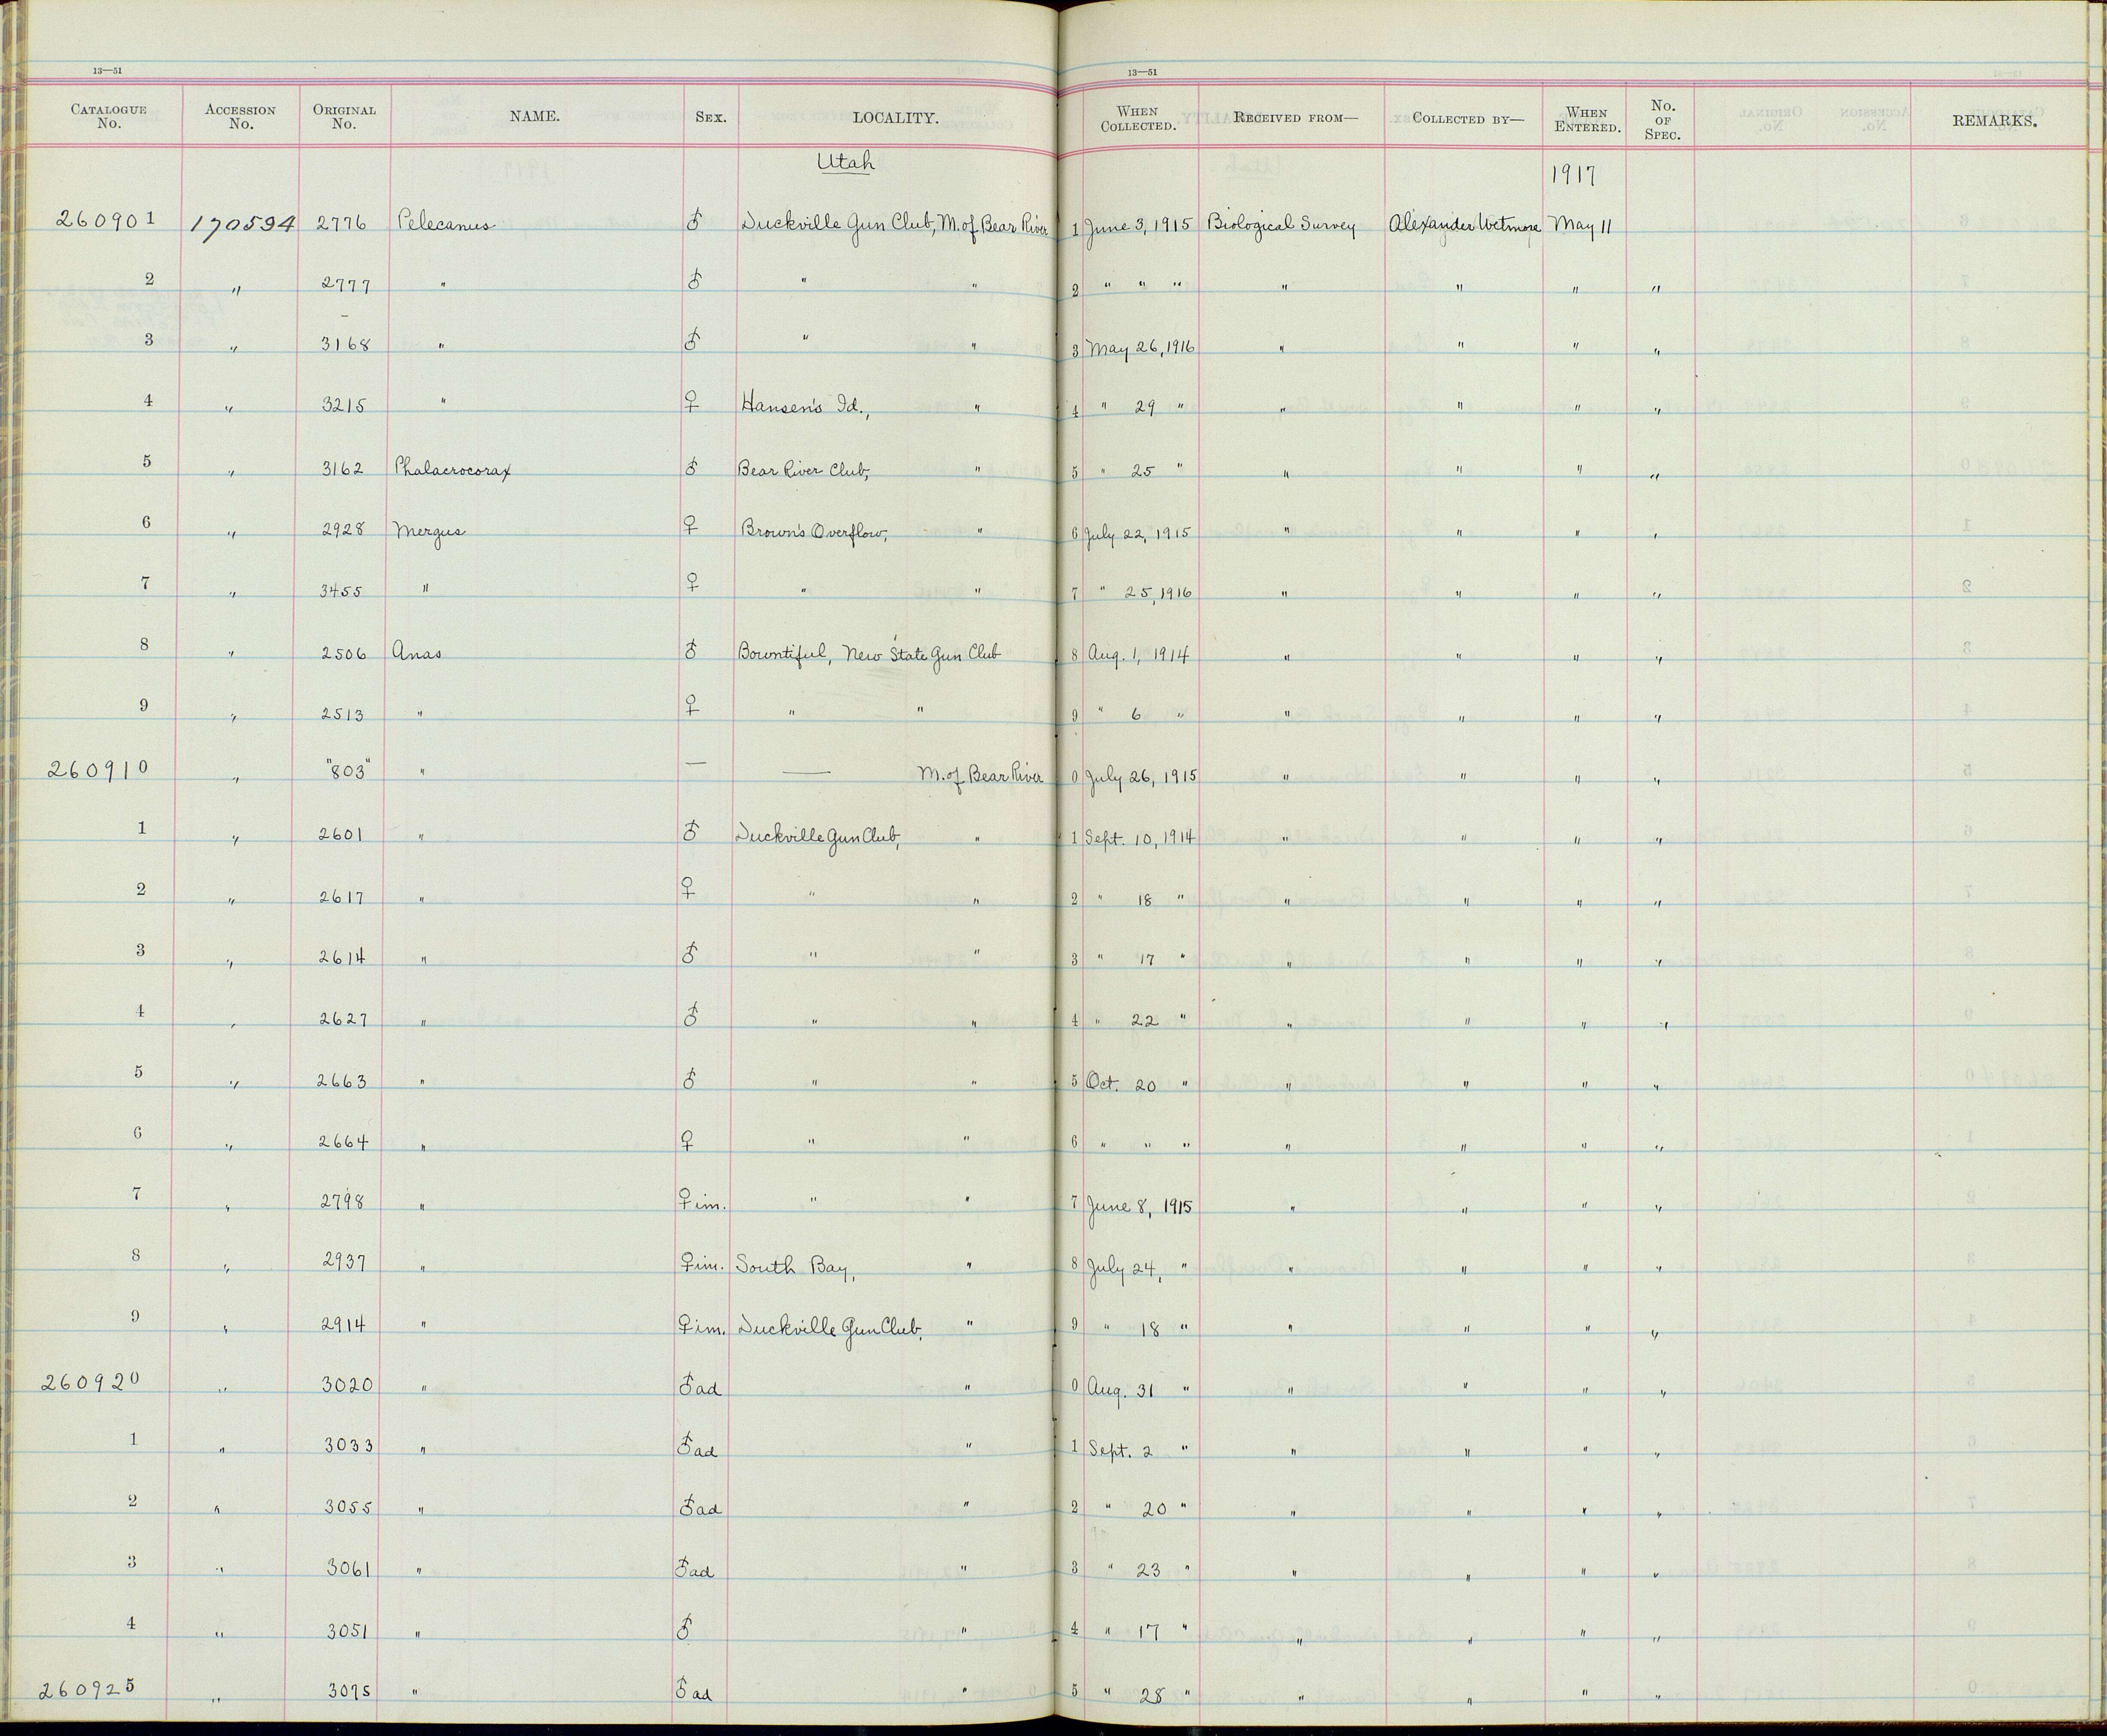The width and height of the screenshot is (2107, 1736).
Task: Select original number 2617
Action: click(342, 896)
